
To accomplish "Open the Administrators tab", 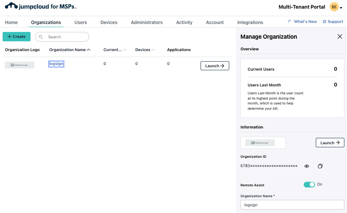I will coord(147,22).
